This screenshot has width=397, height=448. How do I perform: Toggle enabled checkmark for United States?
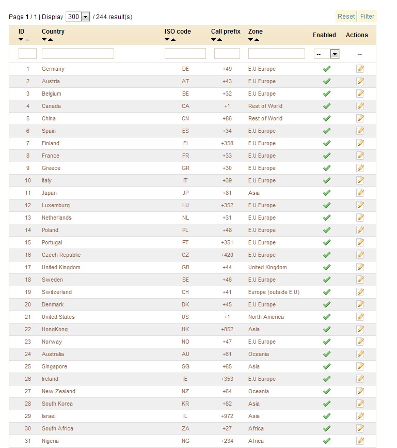point(326,317)
